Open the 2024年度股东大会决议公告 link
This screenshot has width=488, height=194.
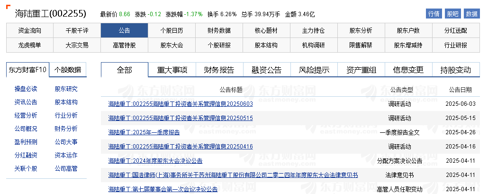pos(155,161)
